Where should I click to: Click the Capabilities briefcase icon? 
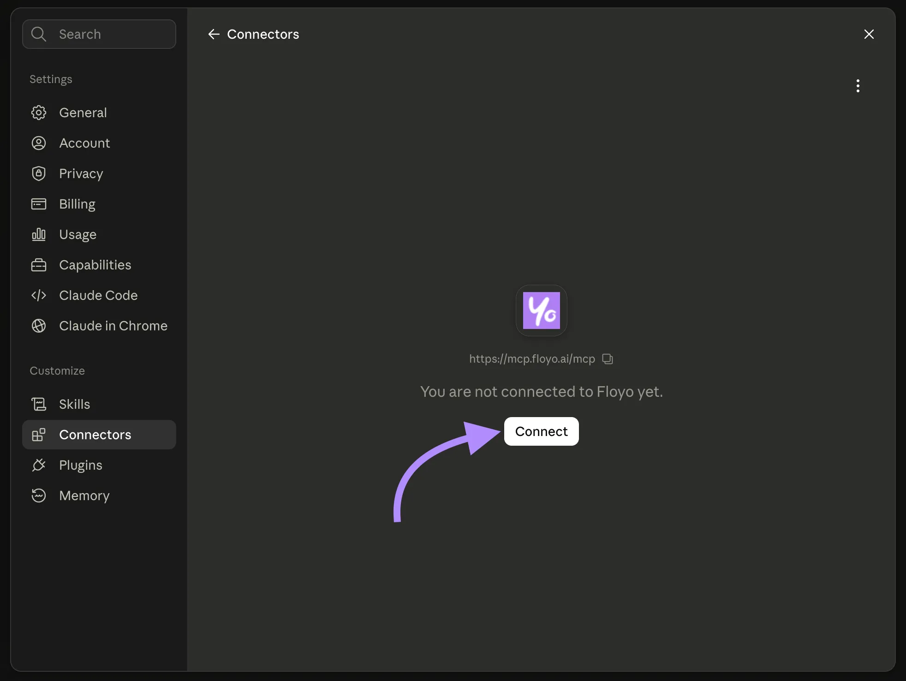[x=39, y=265]
